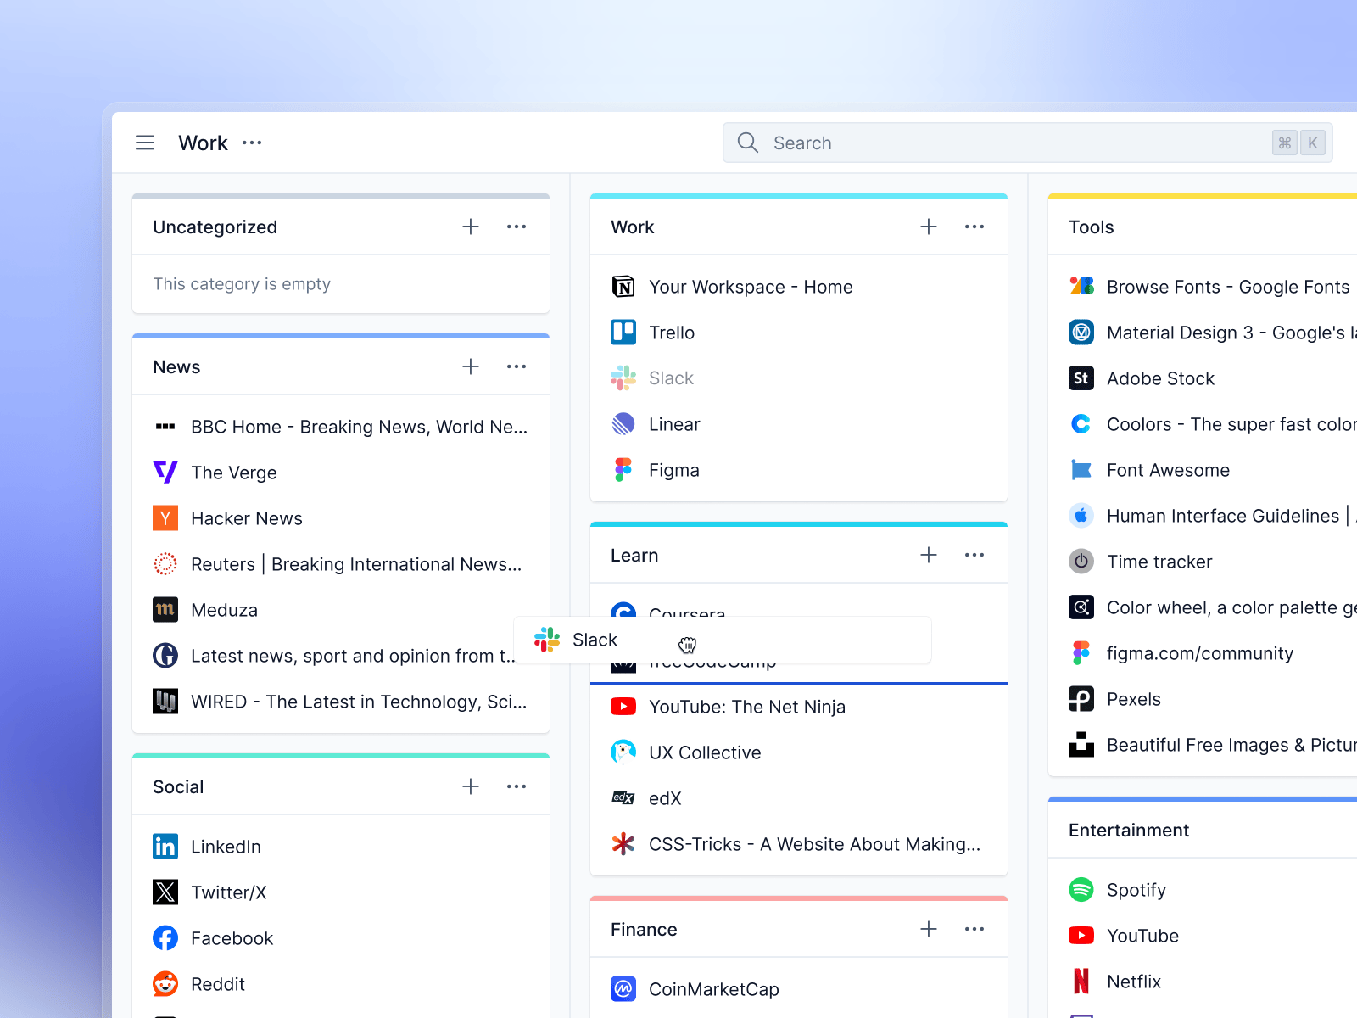Viewport: 1357px width, 1018px height.
Task: Open the hamburger sidebar menu
Action: (145, 143)
